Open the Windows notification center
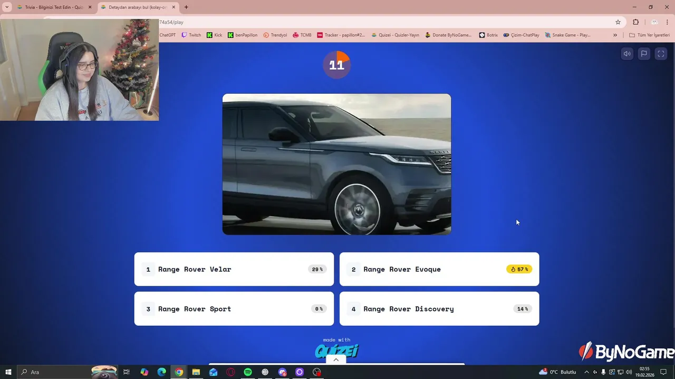This screenshot has height=379, width=675. click(663, 372)
